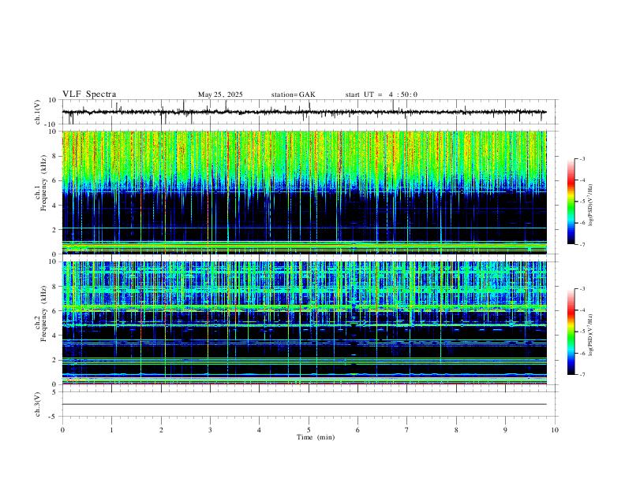Click the "6" tick on Time axis
Screen dimensions: 625x482
[358, 430]
